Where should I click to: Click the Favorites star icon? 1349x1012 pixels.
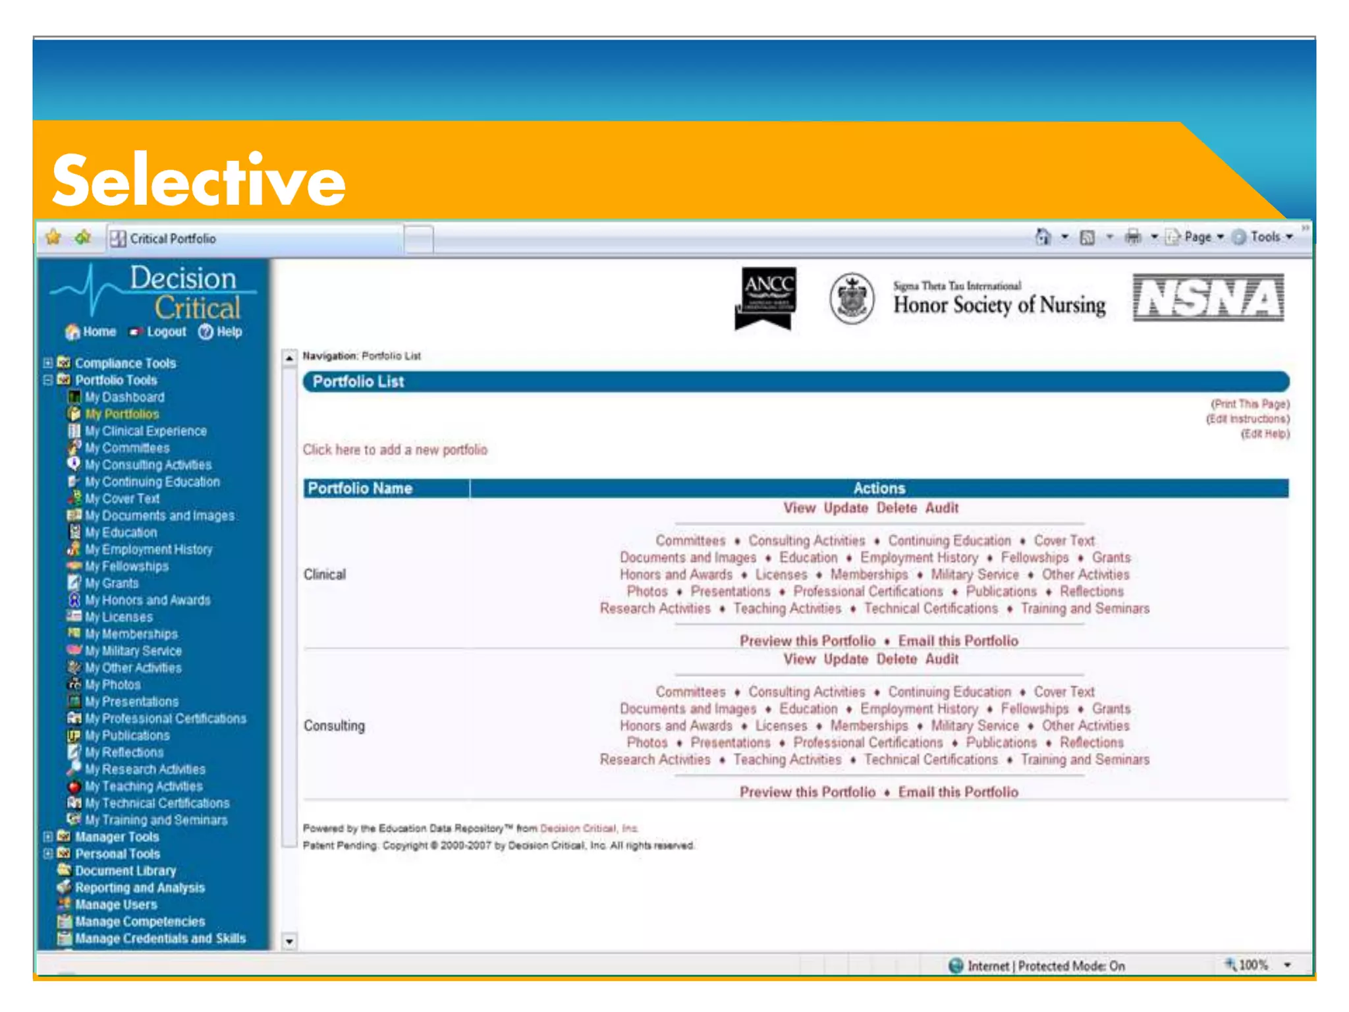pyautogui.click(x=53, y=238)
